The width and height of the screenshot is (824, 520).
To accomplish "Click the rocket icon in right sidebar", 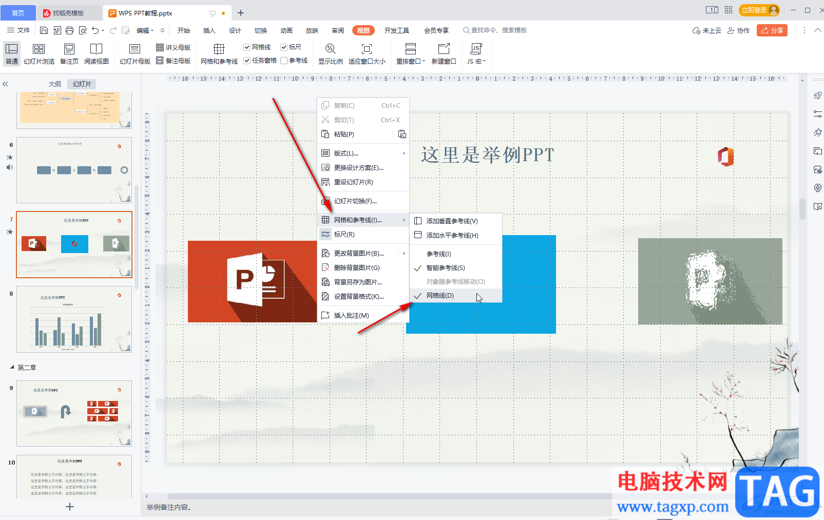I will point(818,96).
